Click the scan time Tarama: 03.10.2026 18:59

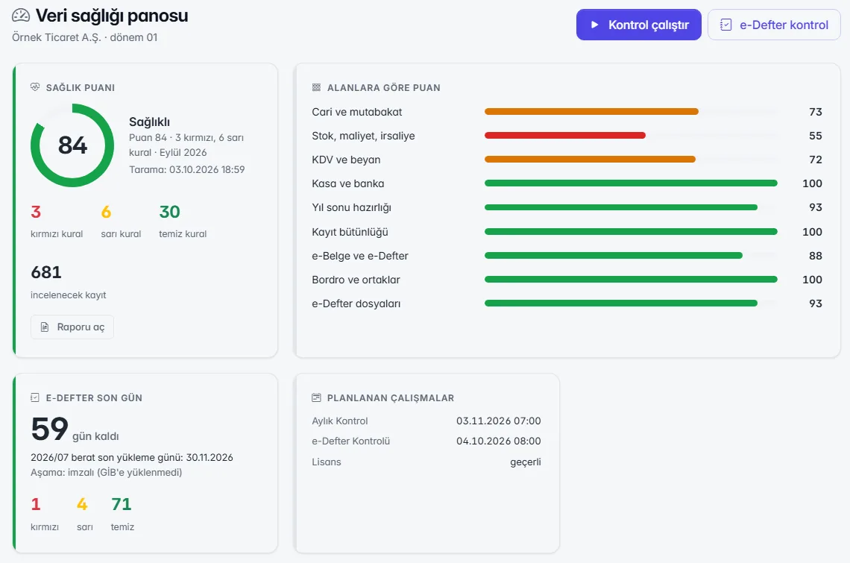[187, 170]
